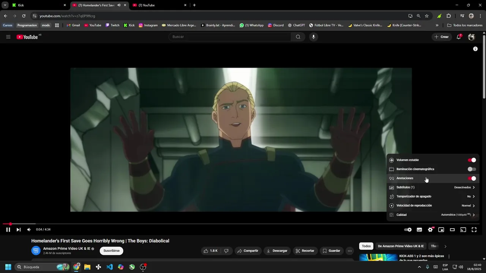Open the KICK-ASS recommended video thumbnail
This screenshot has width=486, height=273.
(378, 258)
